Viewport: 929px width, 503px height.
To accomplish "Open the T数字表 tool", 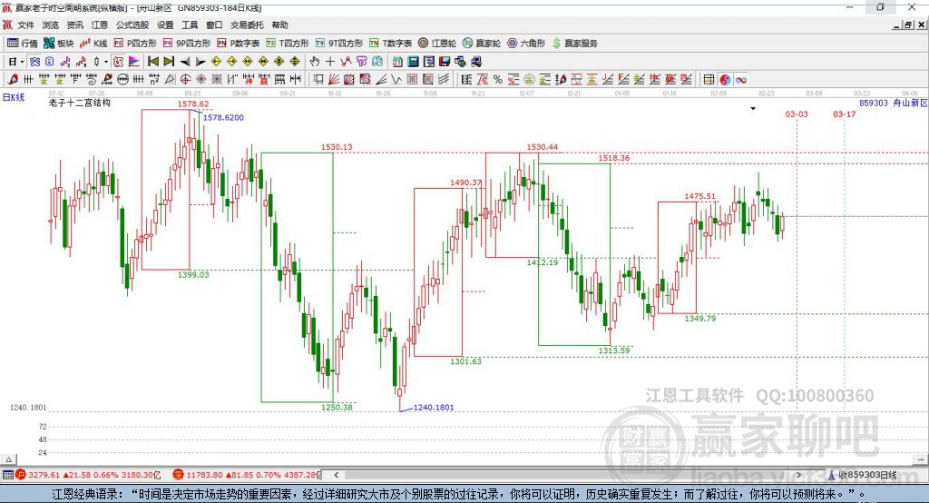I will click(390, 44).
